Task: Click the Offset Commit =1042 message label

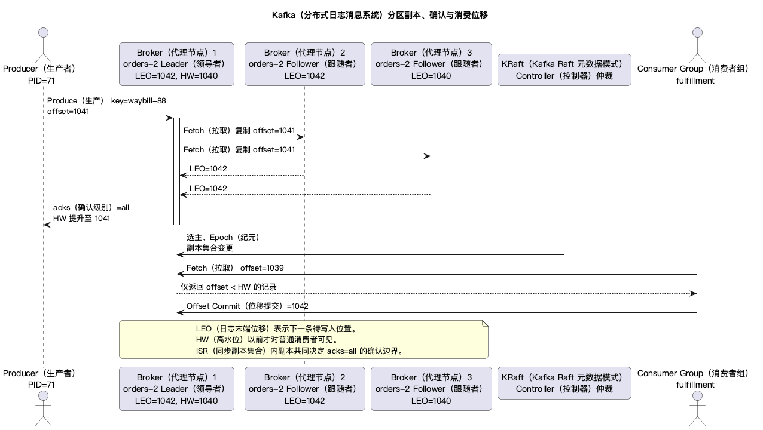Action: [248, 306]
